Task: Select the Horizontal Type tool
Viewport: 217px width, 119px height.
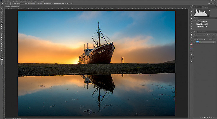Action: [x=2, y=44]
